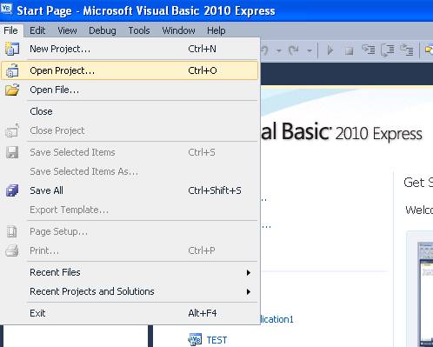Image resolution: width=433 pixels, height=347 pixels.
Task: Click the Step Out toolbar icon
Action: 406,50
